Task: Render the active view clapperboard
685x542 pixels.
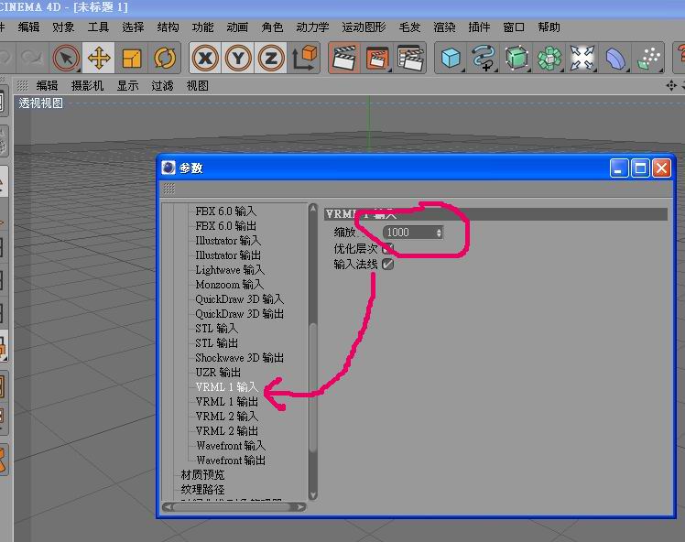Action: (344, 58)
